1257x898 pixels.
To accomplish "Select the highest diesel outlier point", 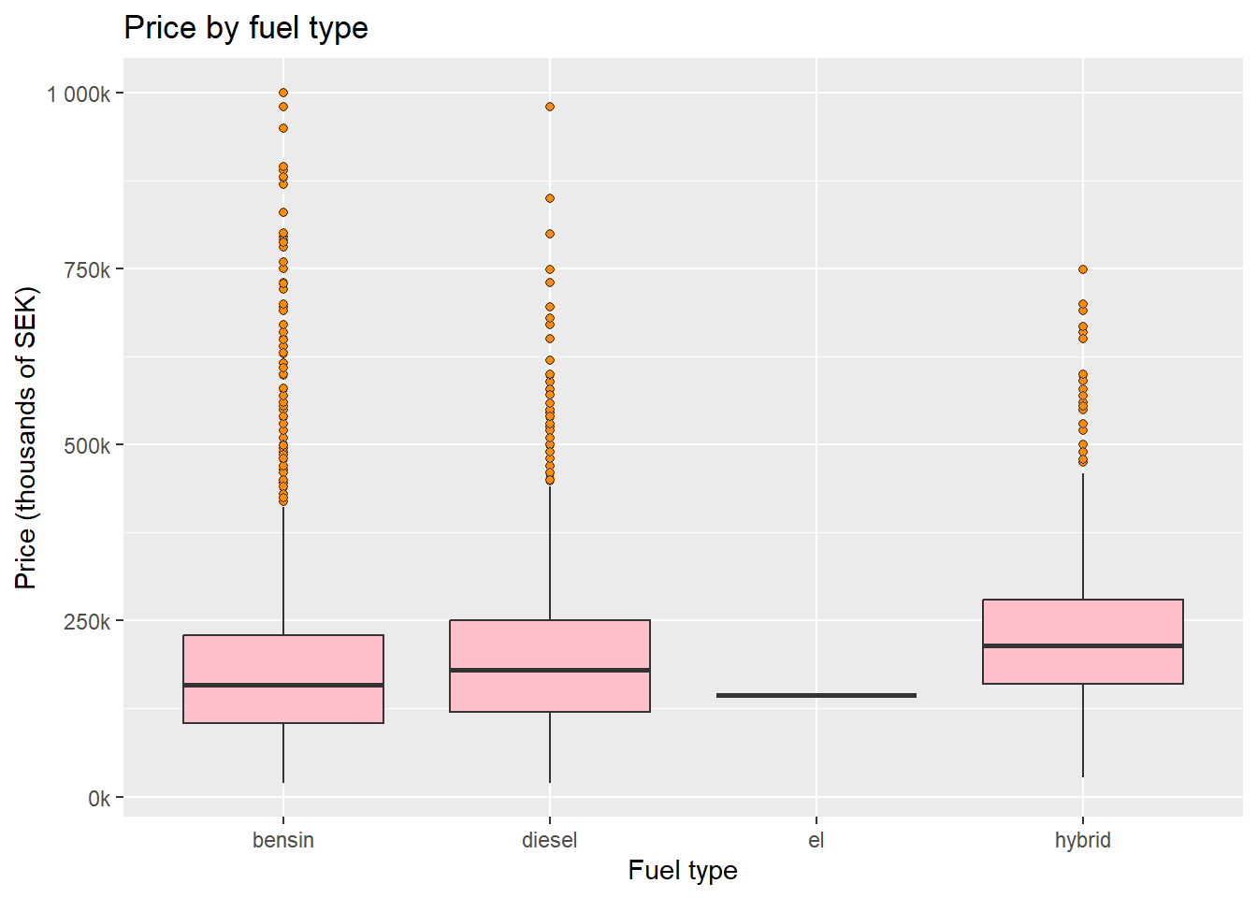I will point(550,107).
